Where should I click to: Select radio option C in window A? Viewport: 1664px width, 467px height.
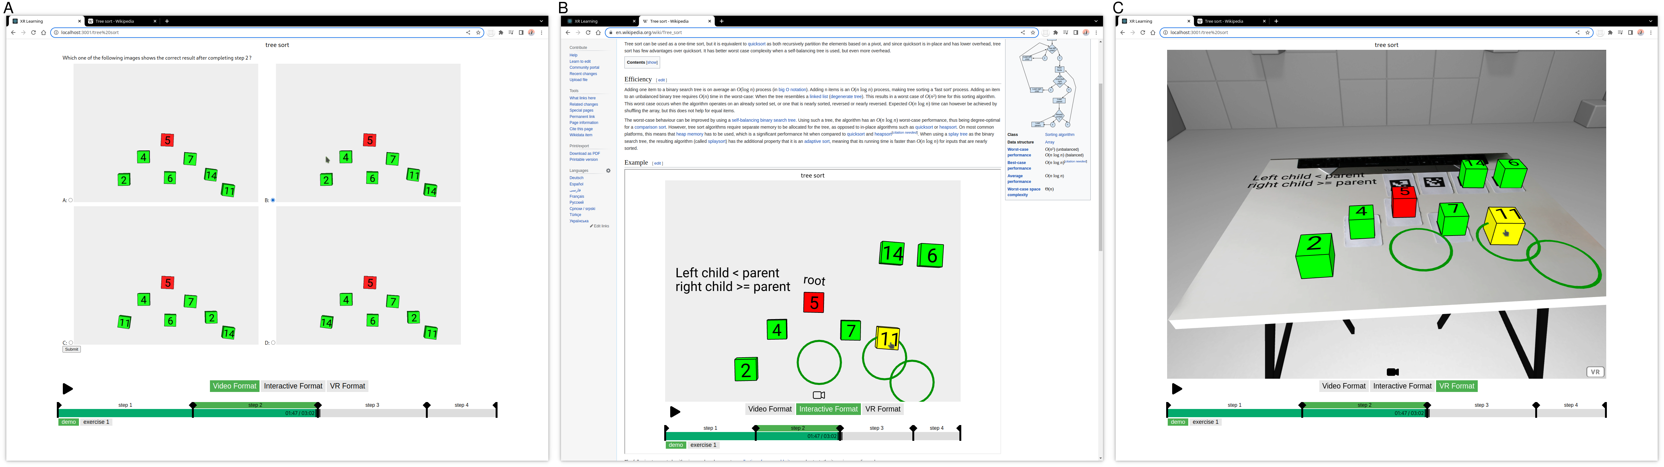coord(70,342)
